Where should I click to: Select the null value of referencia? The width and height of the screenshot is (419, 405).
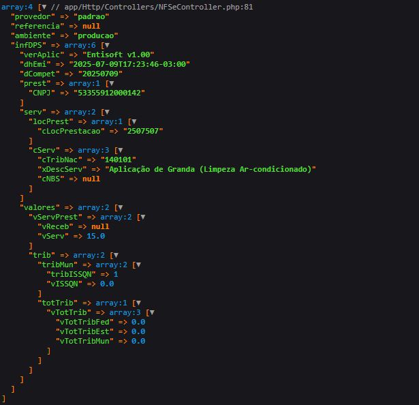tap(91, 26)
